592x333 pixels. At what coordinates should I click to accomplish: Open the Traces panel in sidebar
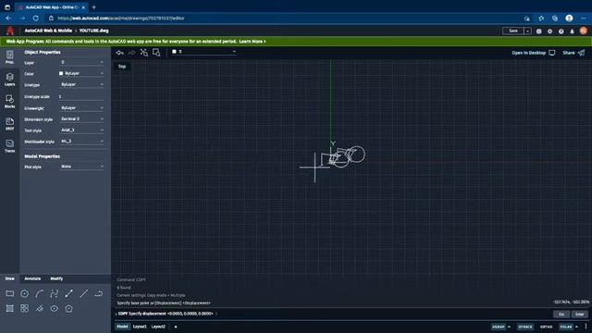click(10, 146)
